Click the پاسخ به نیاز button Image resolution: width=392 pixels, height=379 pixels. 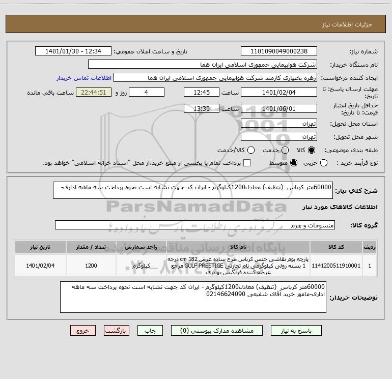[x=296, y=331]
